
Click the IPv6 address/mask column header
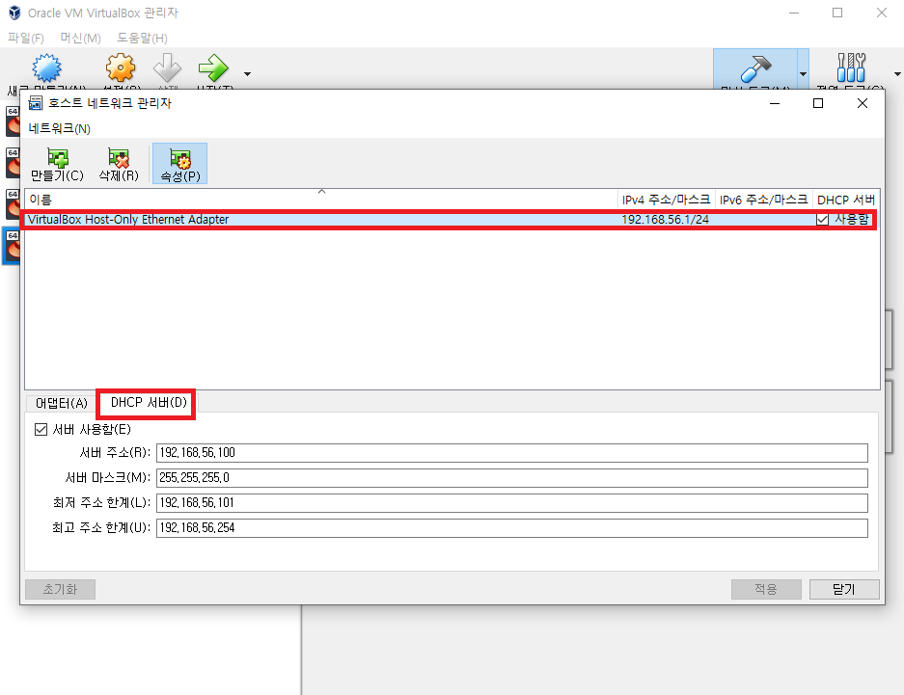(x=764, y=200)
